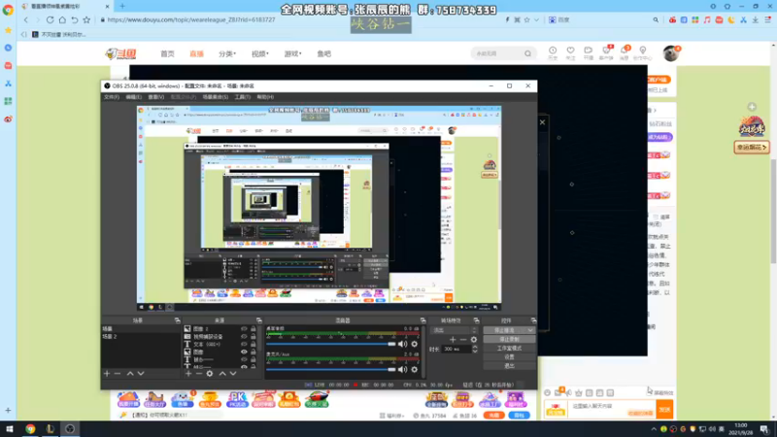Screen dimensions: 777x437
Task: Enable OBS studio mode button
Action: tap(509, 349)
